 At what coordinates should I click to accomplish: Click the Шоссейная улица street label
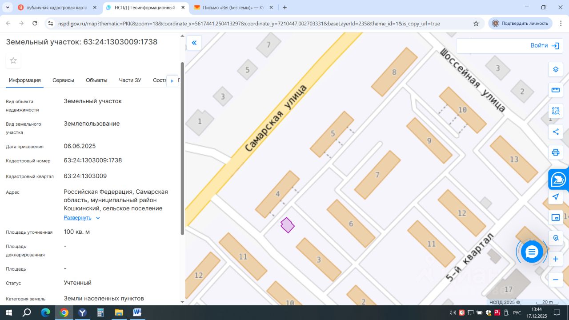point(473,80)
